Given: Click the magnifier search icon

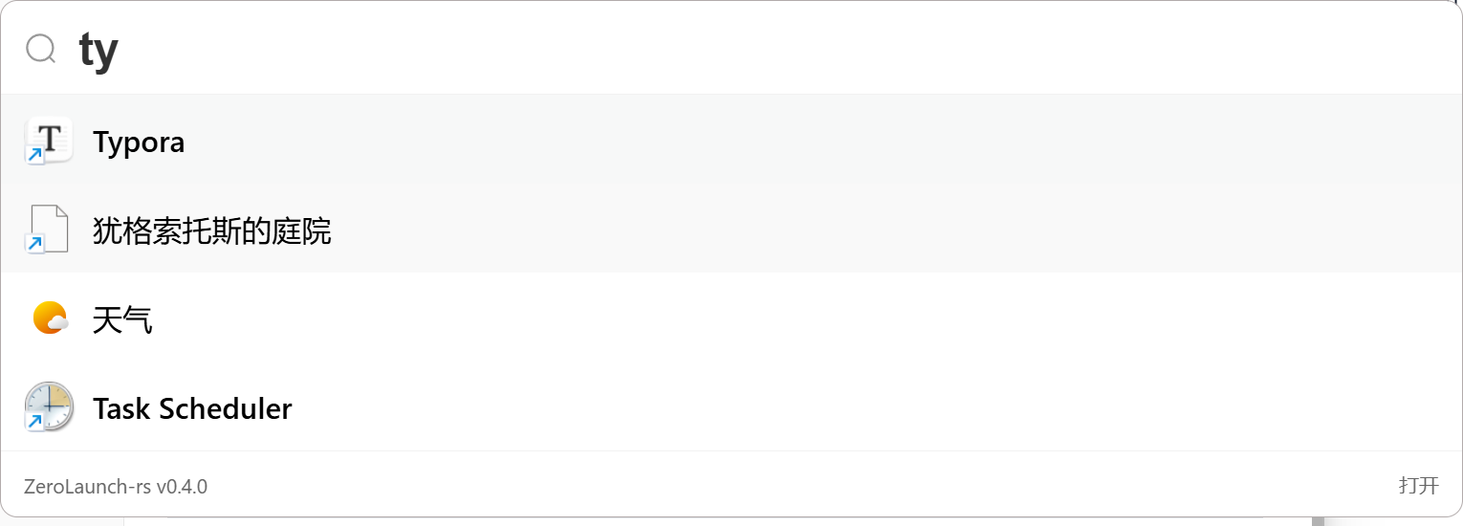Looking at the screenshot, I should point(41,48).
